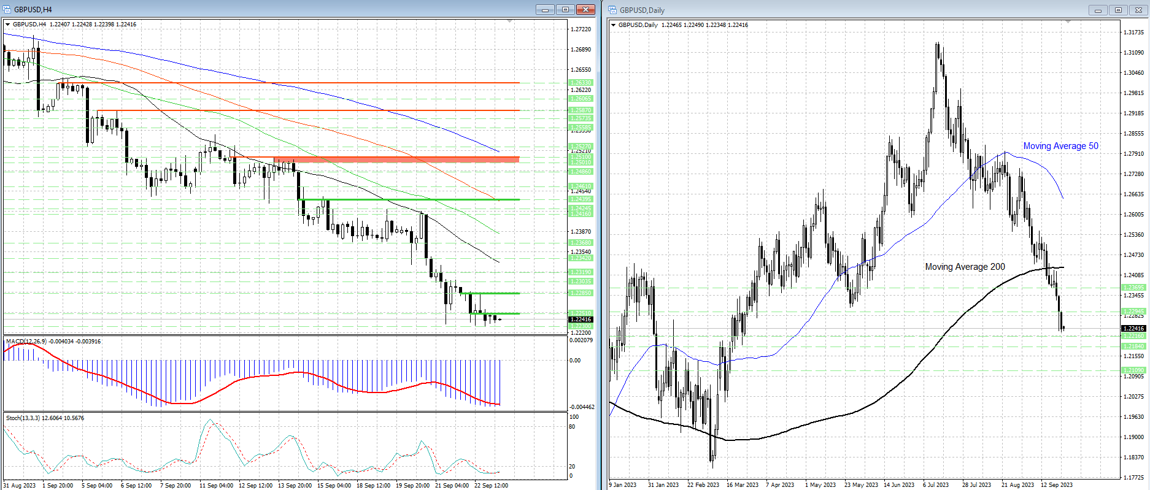Viewport: 1150px width, 490px height.
Task: Select the 'Moving Average 50' text label
Action: click(x=1060, y=146)
